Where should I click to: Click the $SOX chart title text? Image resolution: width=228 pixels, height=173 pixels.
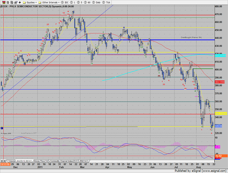pyautogui.click(x=37, y=6)
